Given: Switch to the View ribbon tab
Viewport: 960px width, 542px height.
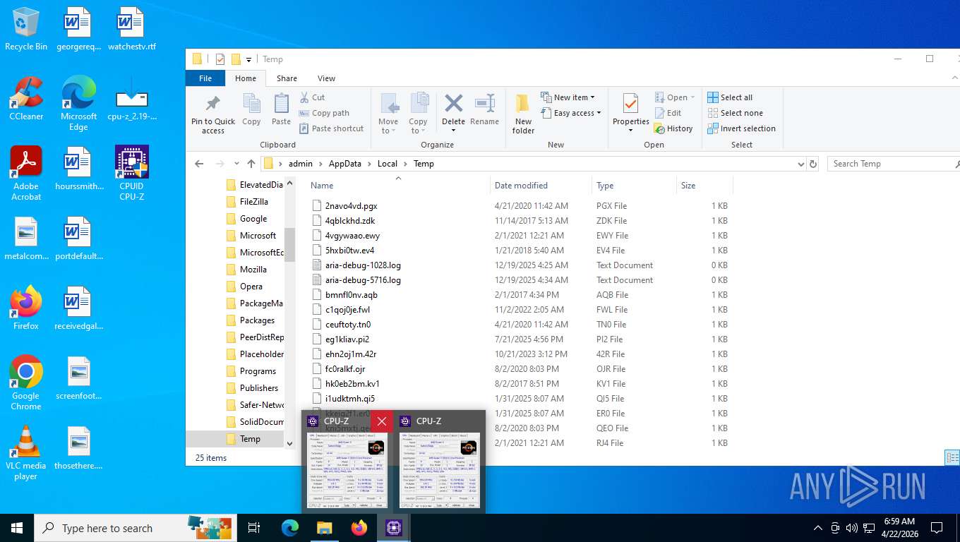Looking at the screenshot, I should (326, 78).
